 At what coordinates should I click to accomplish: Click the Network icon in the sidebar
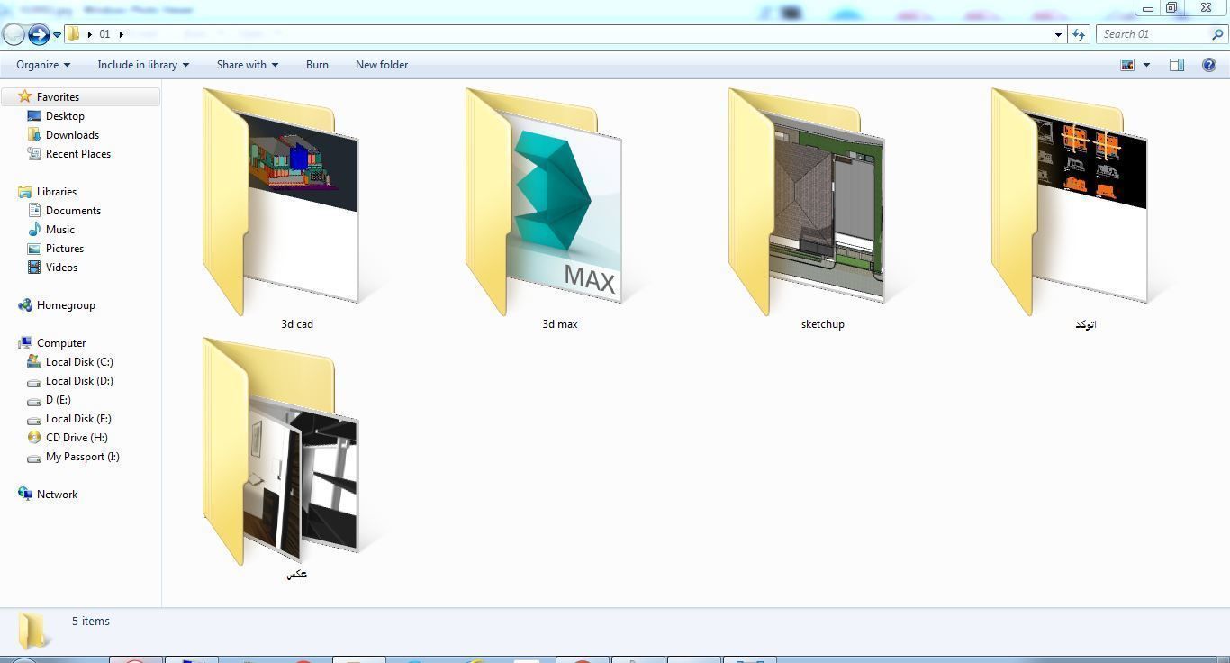point(25,495)
